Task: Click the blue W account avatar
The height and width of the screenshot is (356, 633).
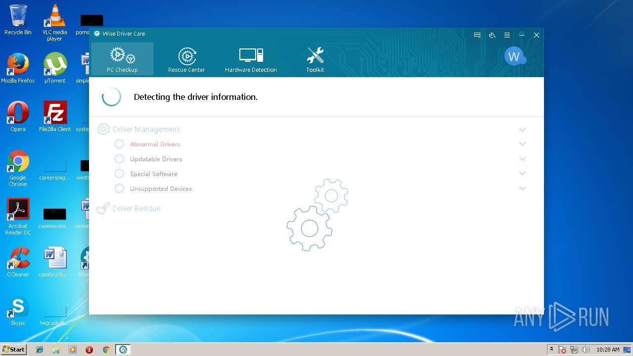Action: (x=514, y=56)
